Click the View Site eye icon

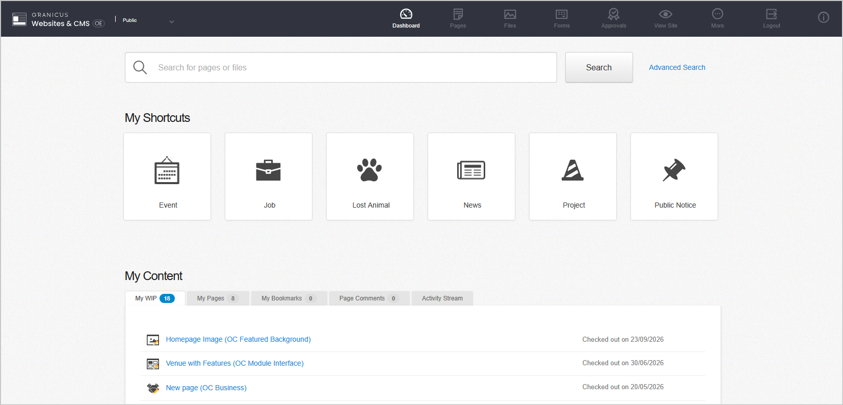coord(666,14)
